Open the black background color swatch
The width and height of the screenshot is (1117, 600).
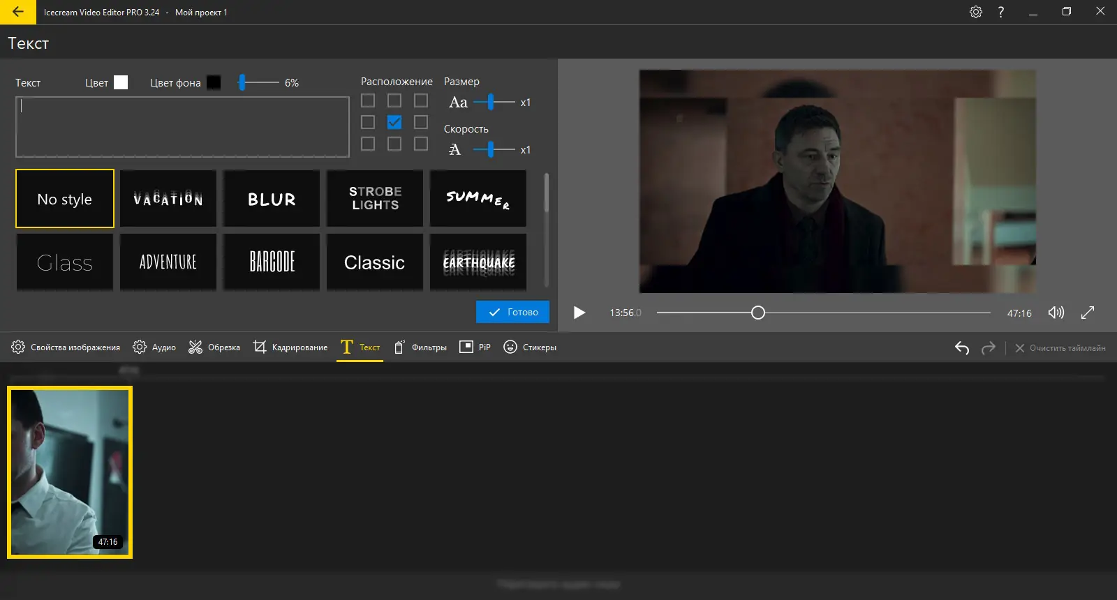[x=214, y=82]
